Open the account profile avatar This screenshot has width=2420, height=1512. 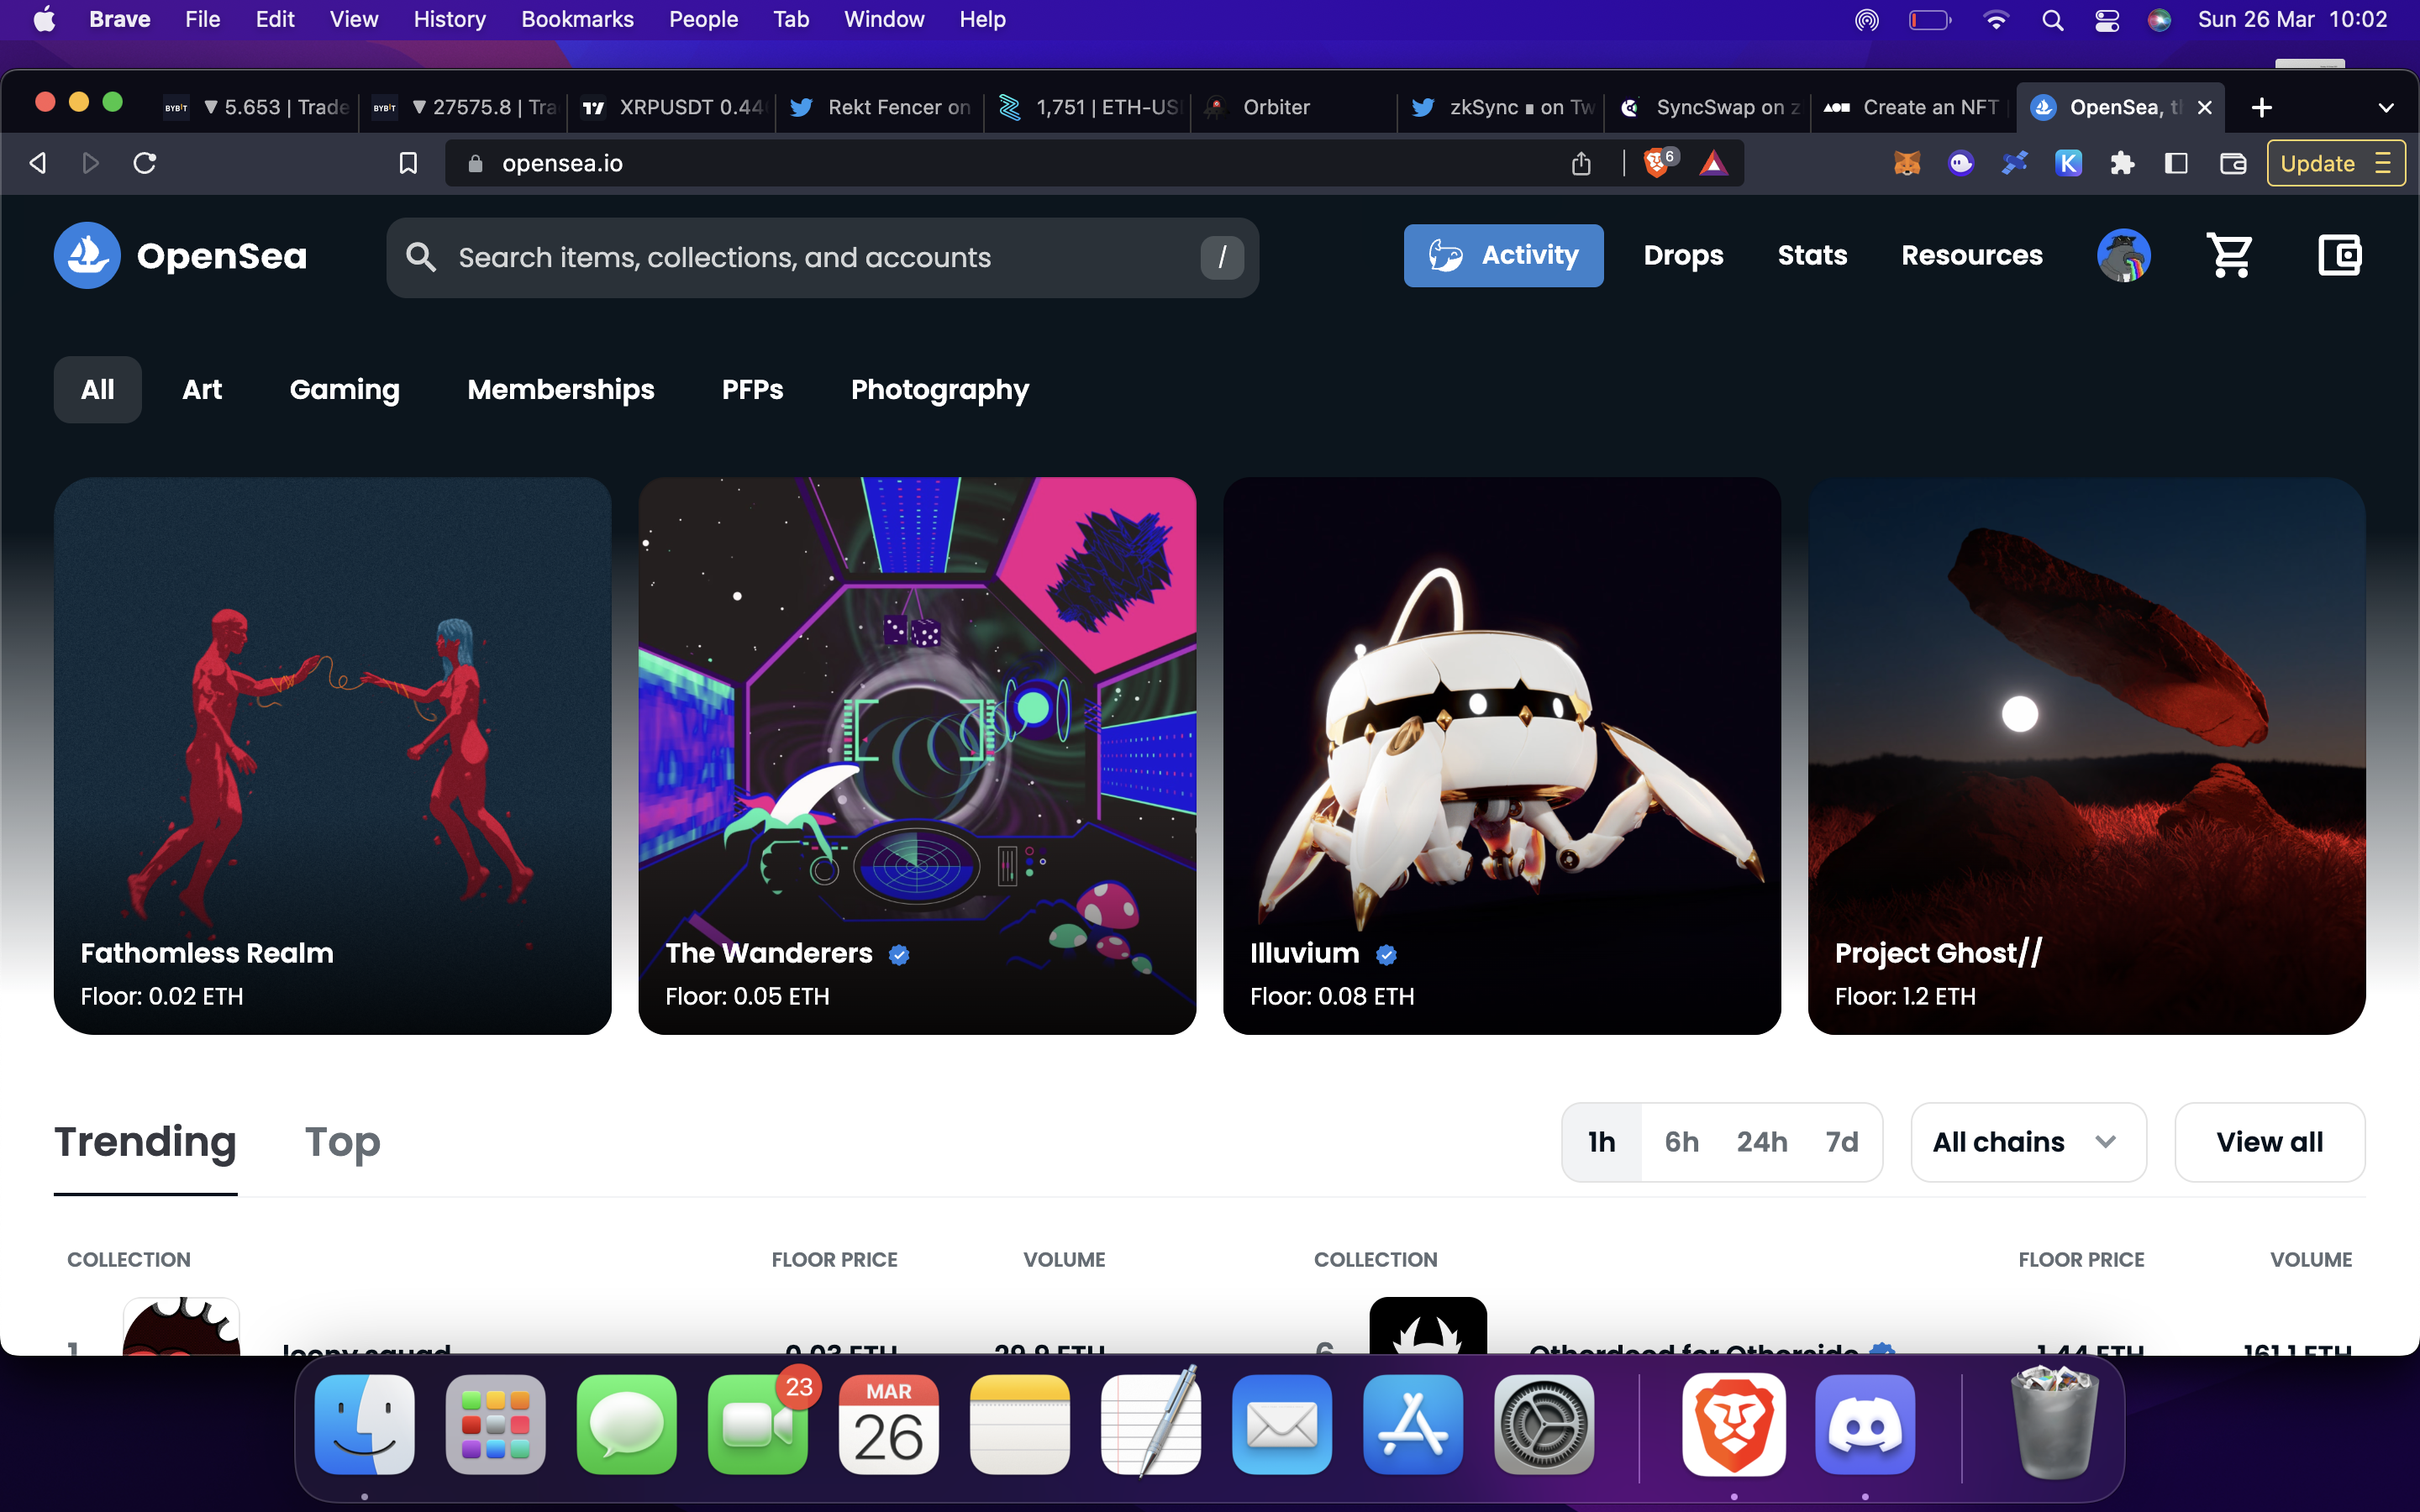tap(2124, 256)
